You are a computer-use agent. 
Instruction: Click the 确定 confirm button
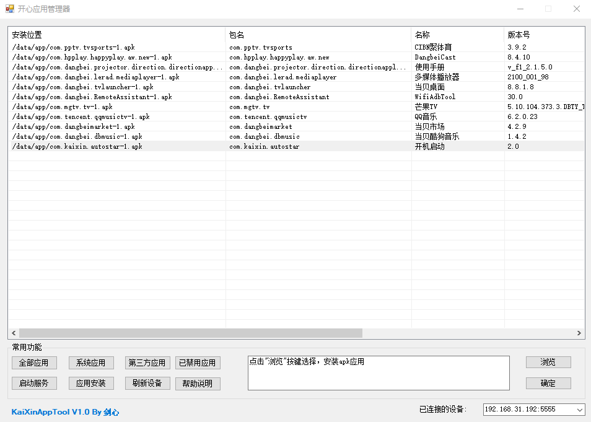click(548, 383)
